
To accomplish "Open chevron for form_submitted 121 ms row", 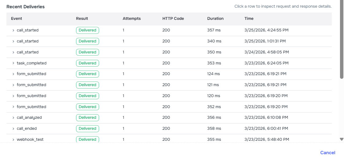I will click(x=13, y=85).
